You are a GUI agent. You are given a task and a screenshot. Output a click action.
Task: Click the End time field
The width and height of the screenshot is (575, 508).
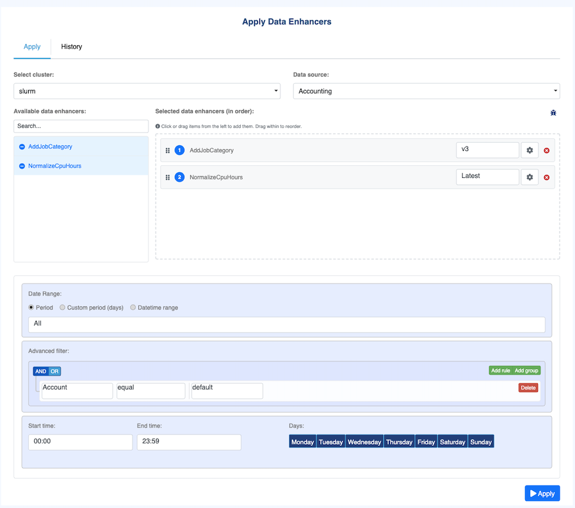coord(189,442)
